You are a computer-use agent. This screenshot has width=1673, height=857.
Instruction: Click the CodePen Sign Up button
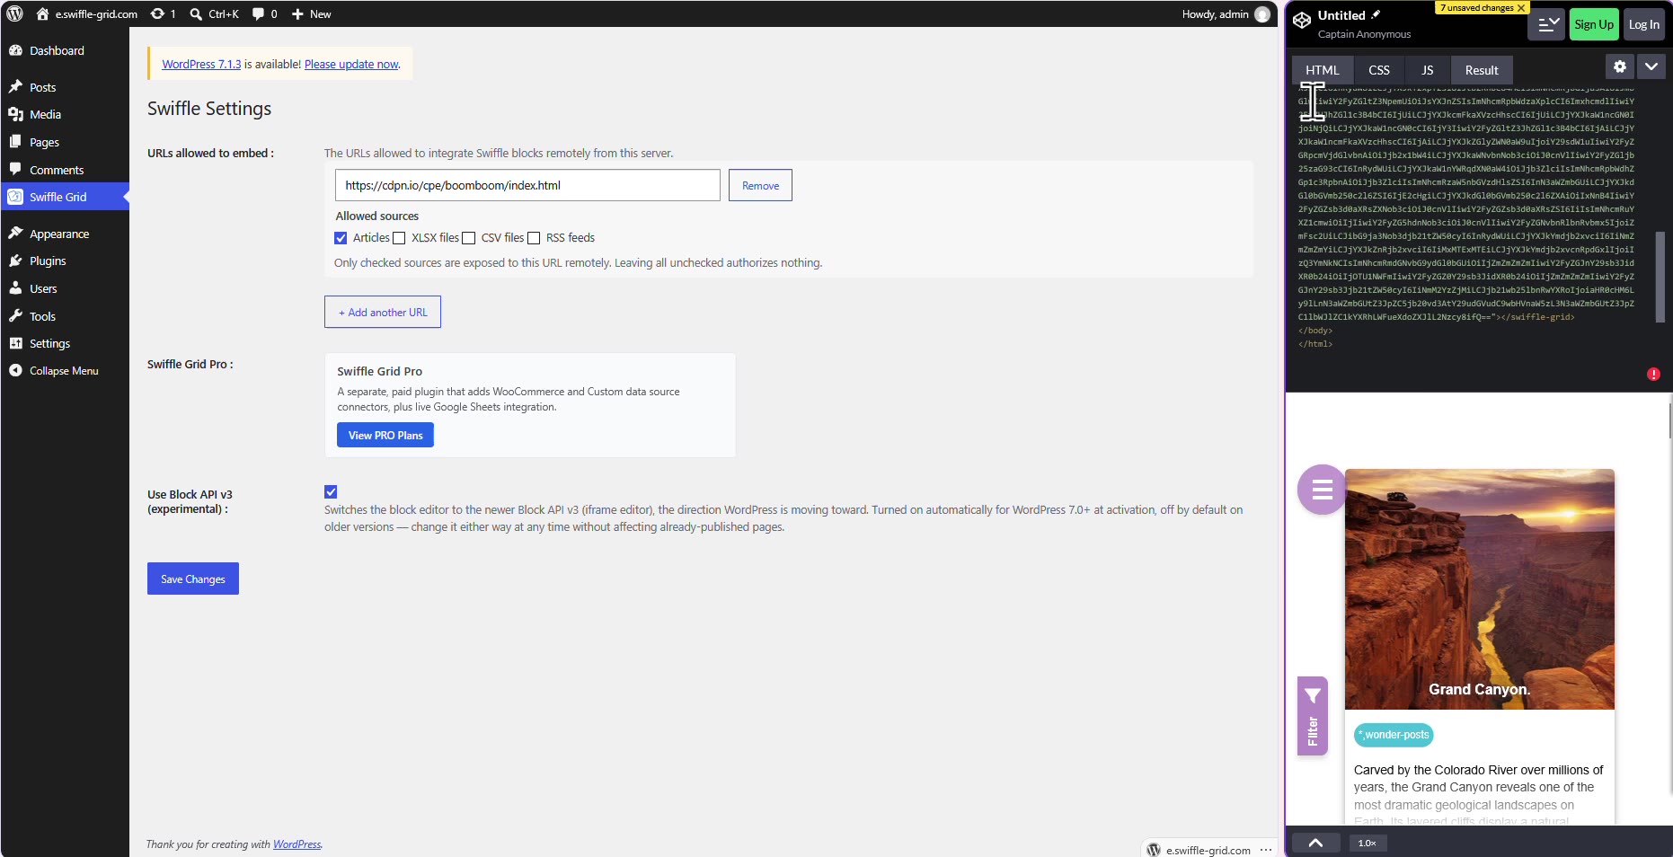[1594, 24]
